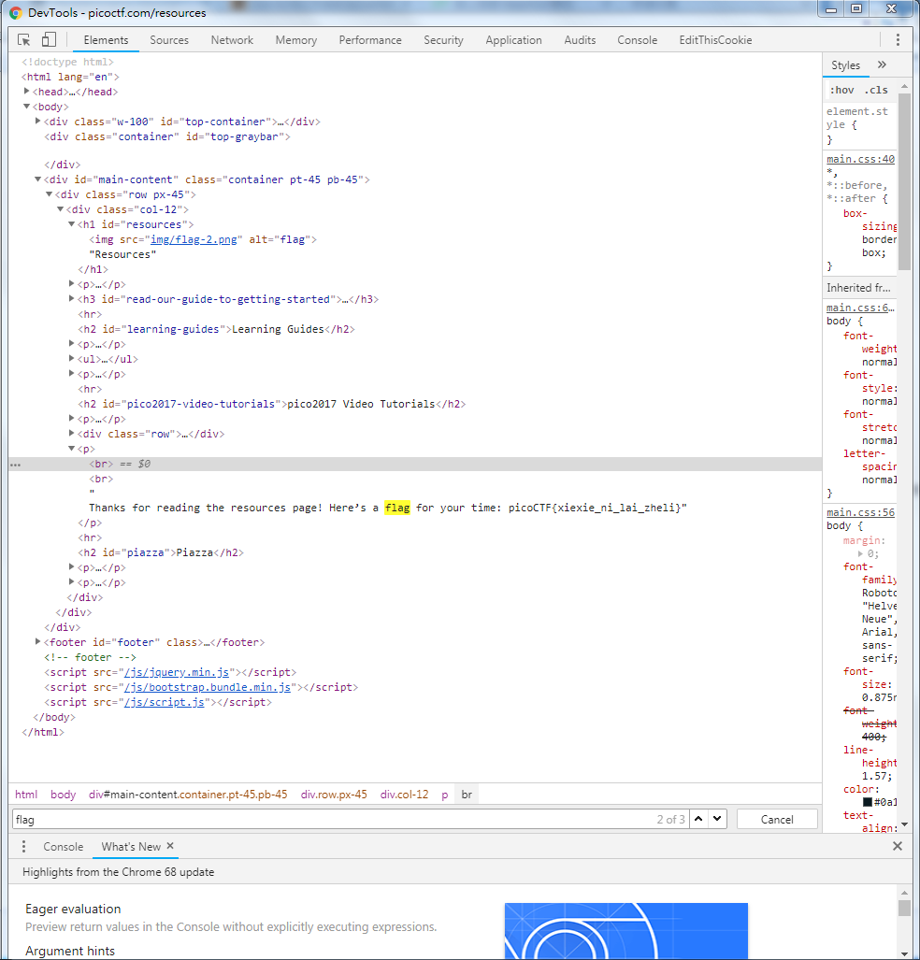Expand the div class row node
Viewport: 920px width, 960px height.
click(72, 434)
